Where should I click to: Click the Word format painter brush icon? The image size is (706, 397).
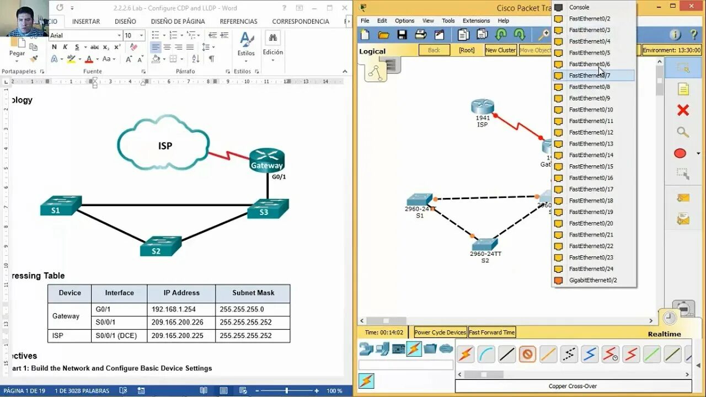coord(34,59)
